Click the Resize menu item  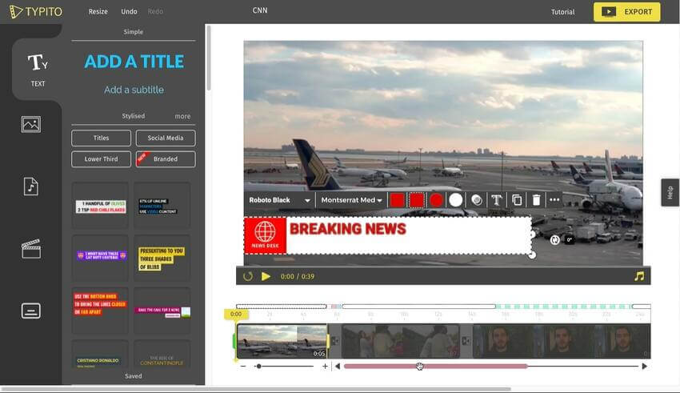pos(98,12)
